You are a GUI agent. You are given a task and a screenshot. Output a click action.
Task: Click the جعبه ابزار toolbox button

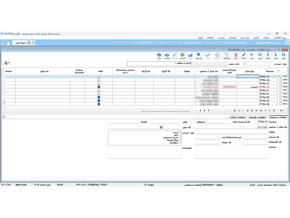(22, 43)
